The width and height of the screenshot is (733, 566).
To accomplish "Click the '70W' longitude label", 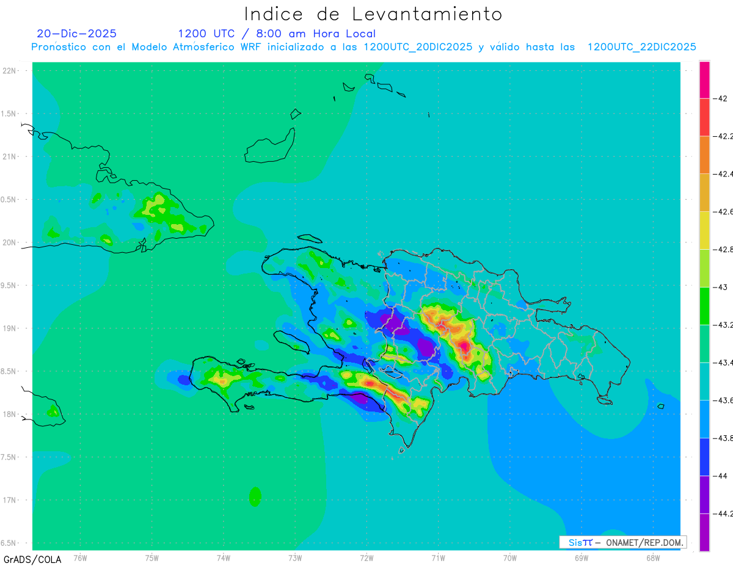I will click(x=510, y=557).
